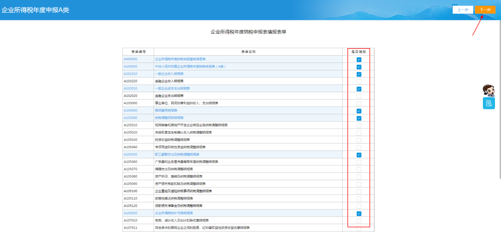Click the A105000 form code link
The image size is (501, 232).
pyautogui.click(x=130, y=118)
